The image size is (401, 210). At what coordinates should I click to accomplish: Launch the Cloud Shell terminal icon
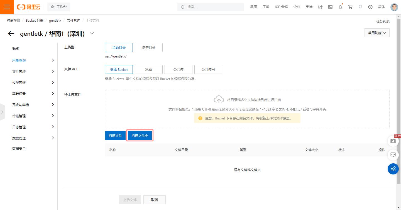tap(330, 7)
